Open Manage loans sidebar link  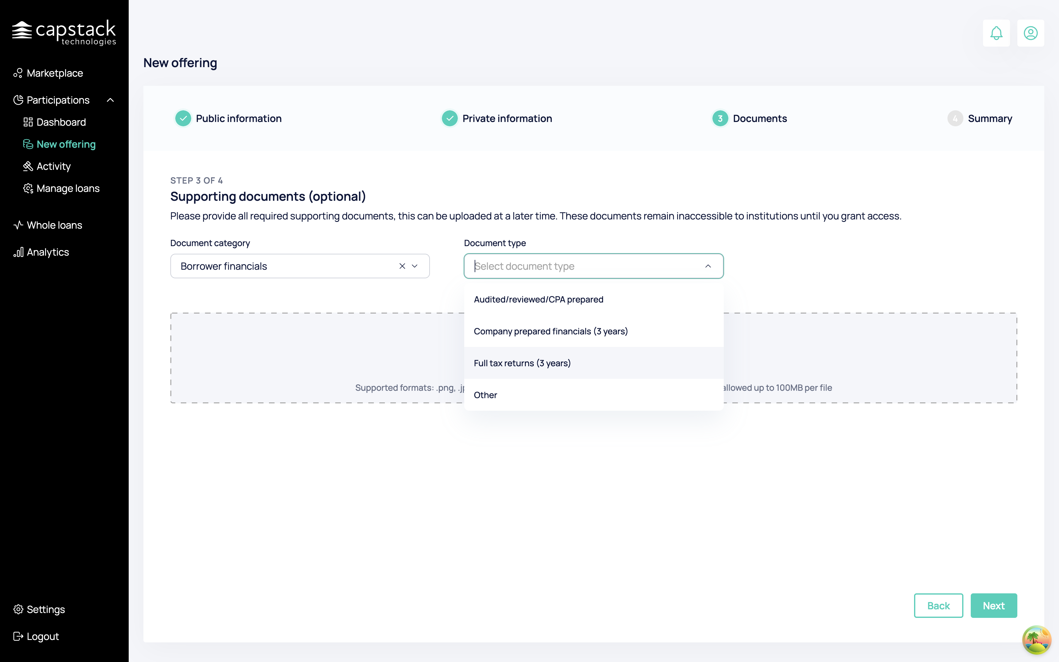click(x=68, y=188)
